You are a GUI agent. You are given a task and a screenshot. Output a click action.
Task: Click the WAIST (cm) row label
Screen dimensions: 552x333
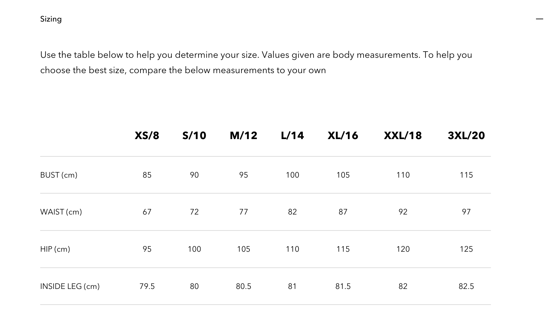click(x=61, y=212)
